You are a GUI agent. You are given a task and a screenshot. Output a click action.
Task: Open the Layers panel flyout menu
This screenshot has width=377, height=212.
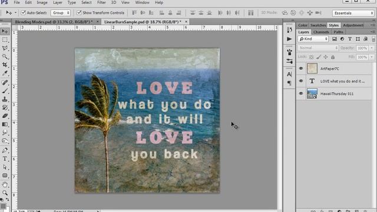click(x=373, y=32)
